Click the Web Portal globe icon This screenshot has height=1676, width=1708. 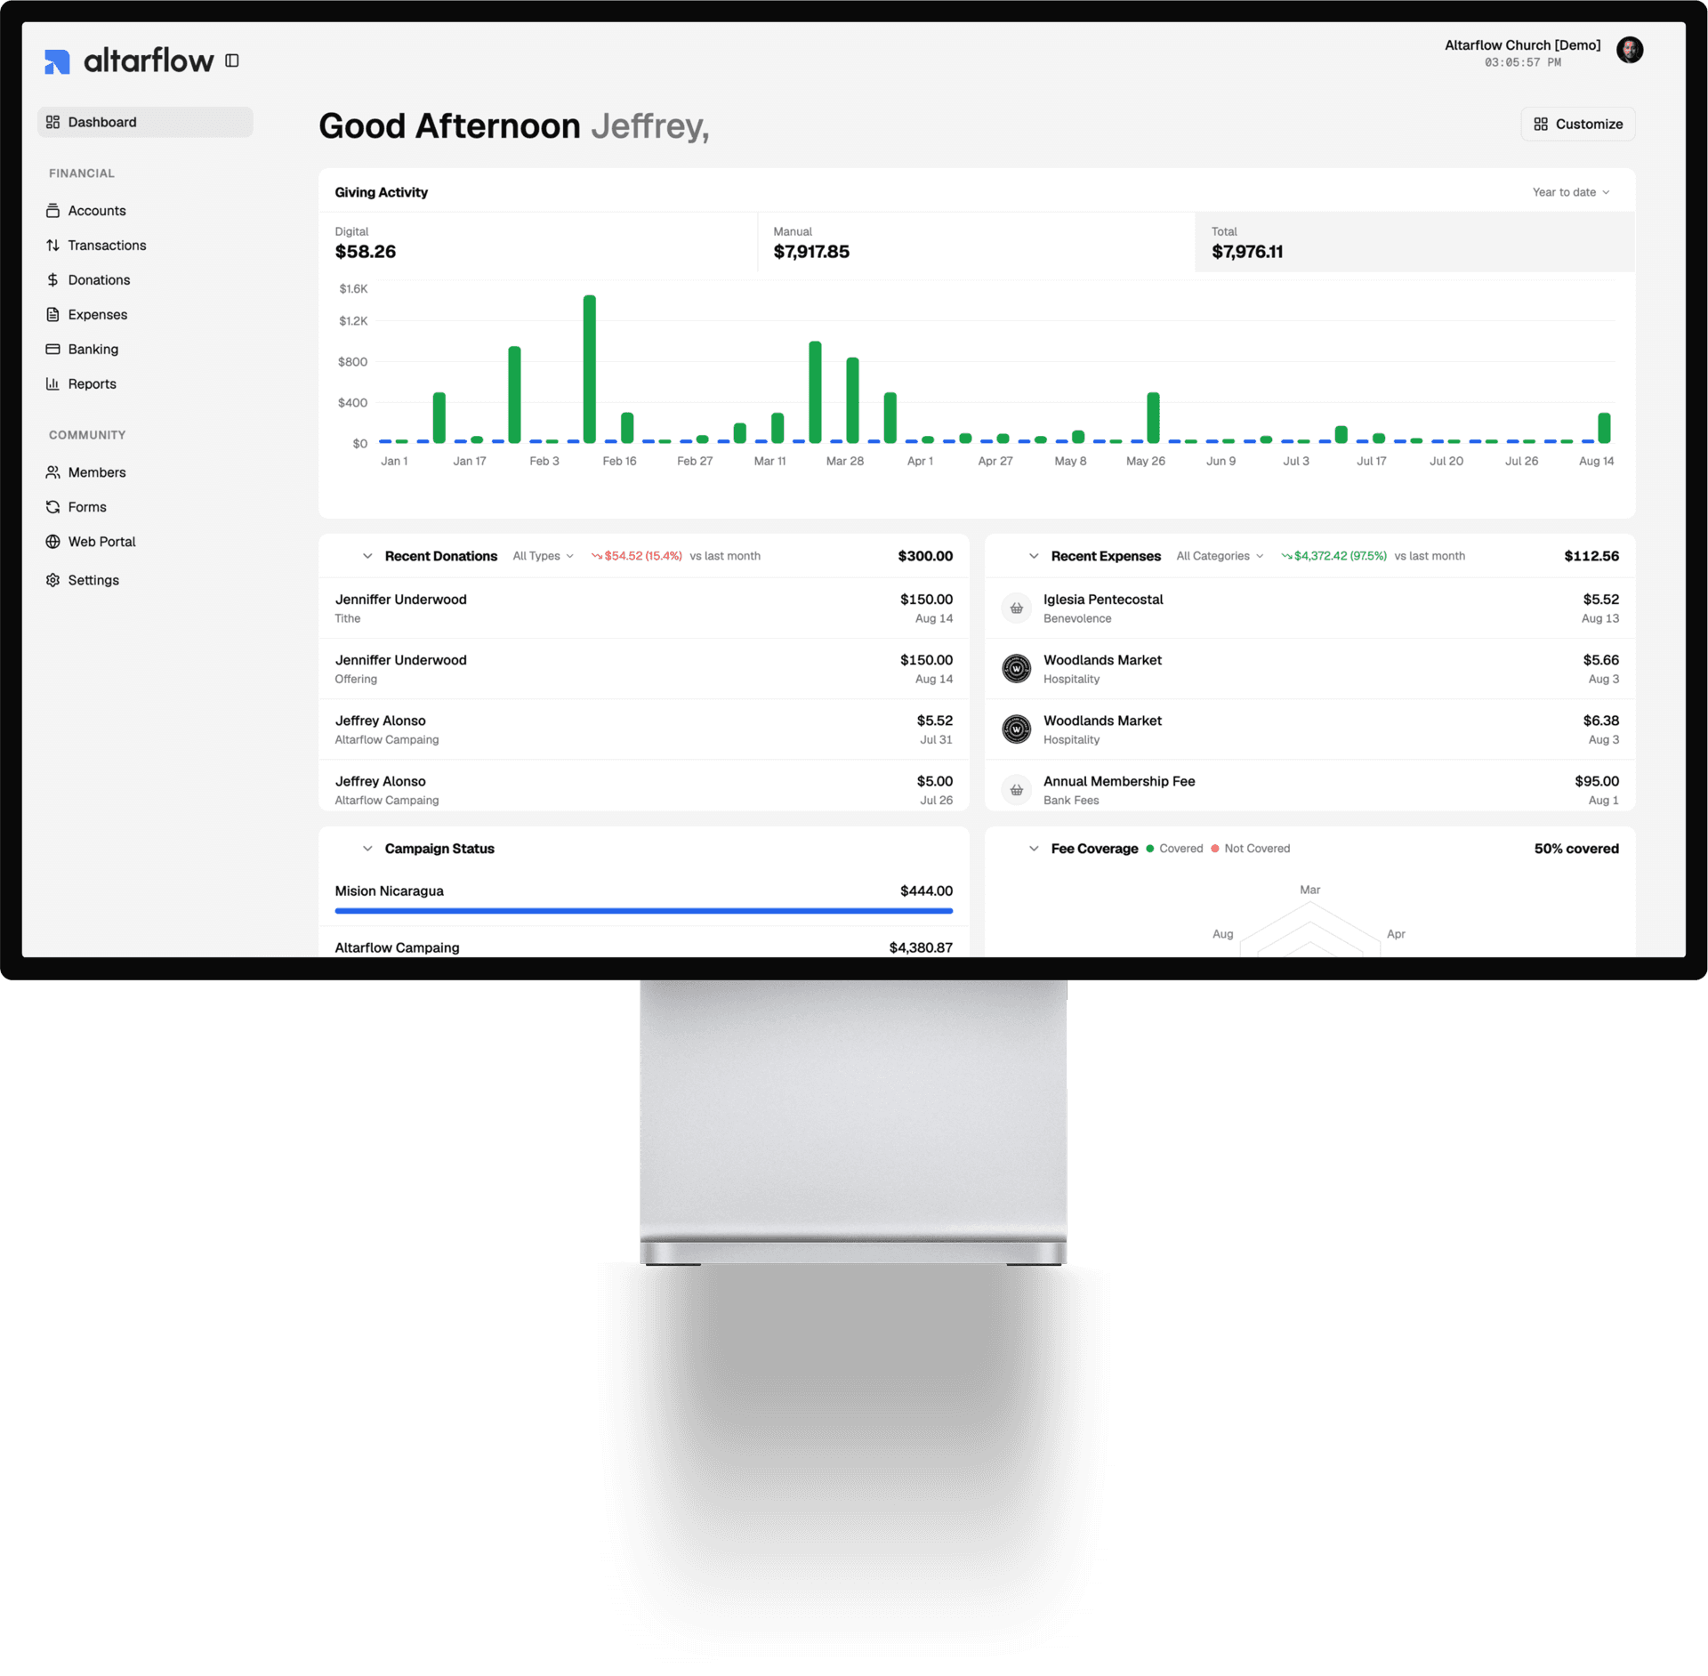[52, 542]
